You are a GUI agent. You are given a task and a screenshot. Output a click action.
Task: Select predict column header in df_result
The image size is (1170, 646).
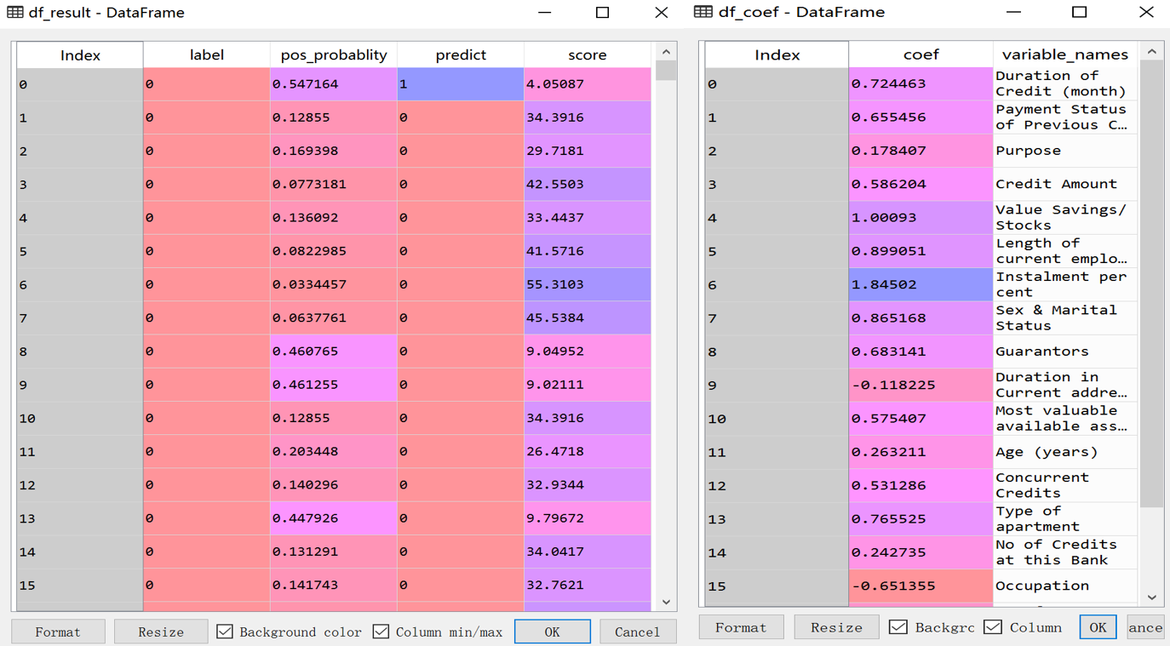(461, 54)
